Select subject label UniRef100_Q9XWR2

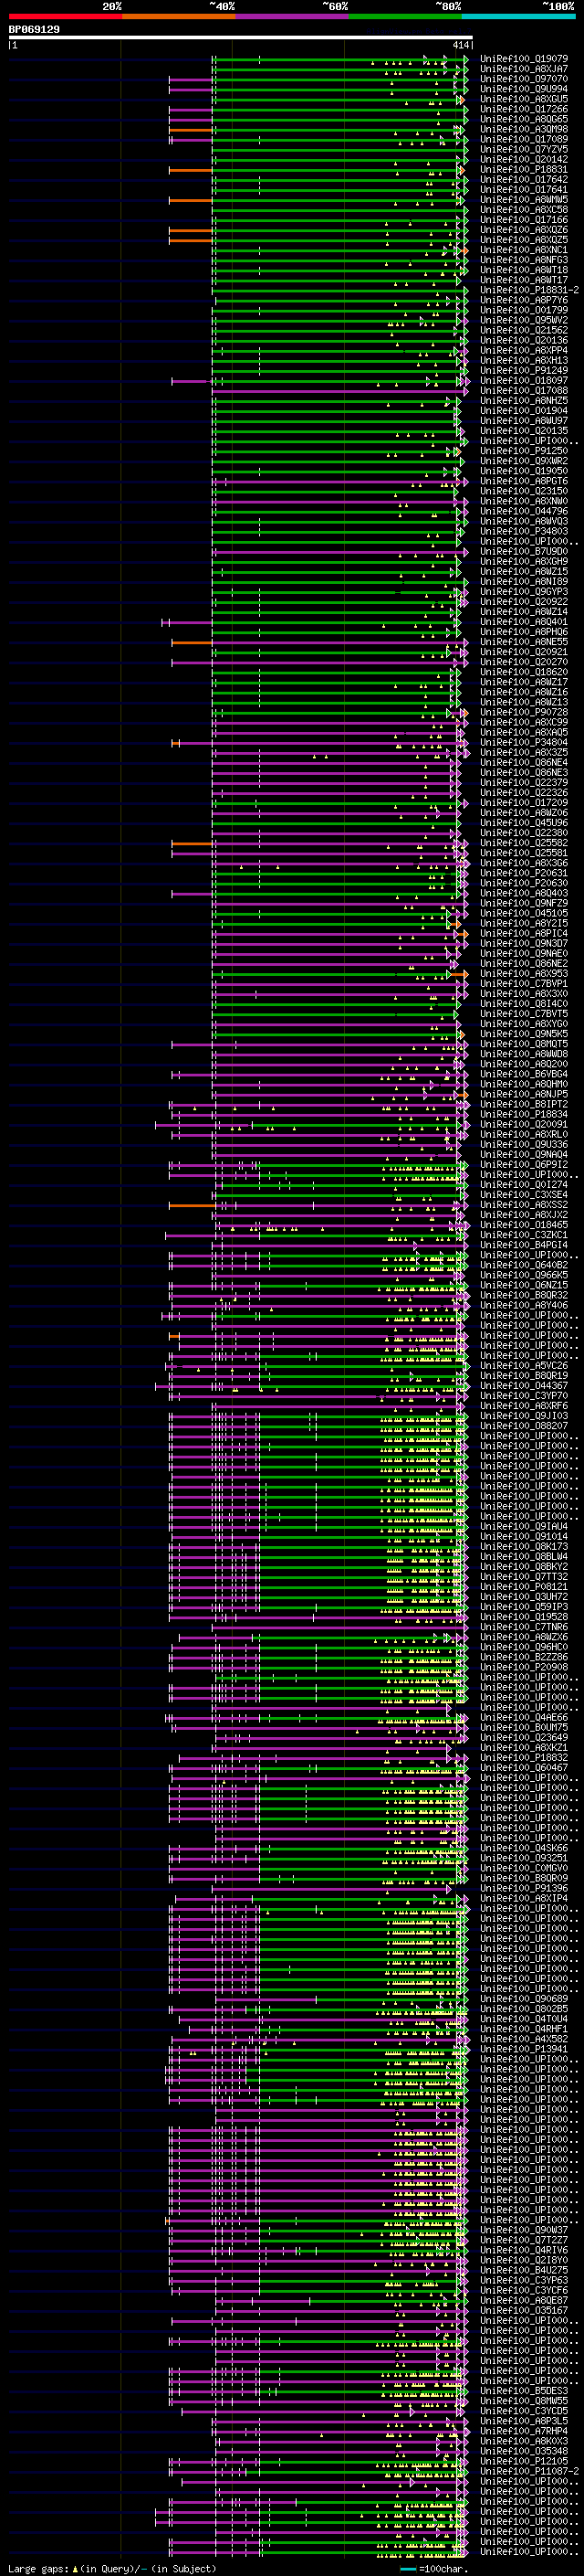tap(524, 461)
